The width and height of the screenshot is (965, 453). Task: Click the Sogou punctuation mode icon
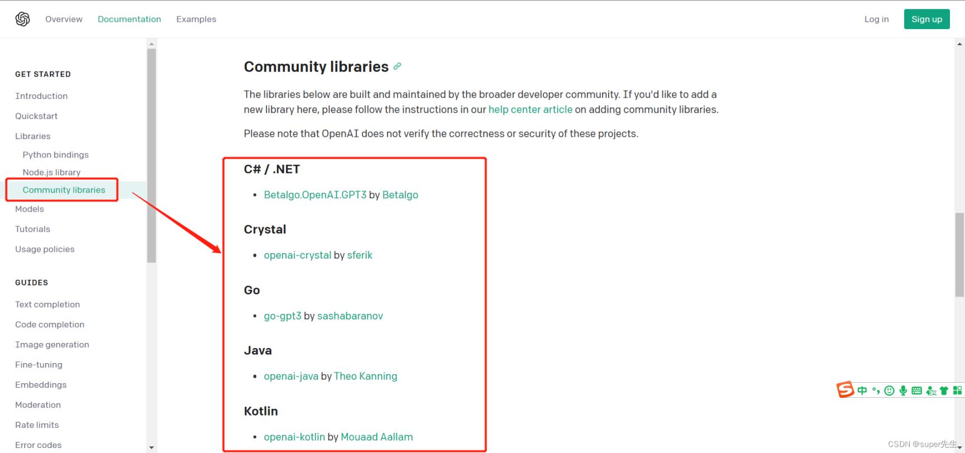(876, 390)
